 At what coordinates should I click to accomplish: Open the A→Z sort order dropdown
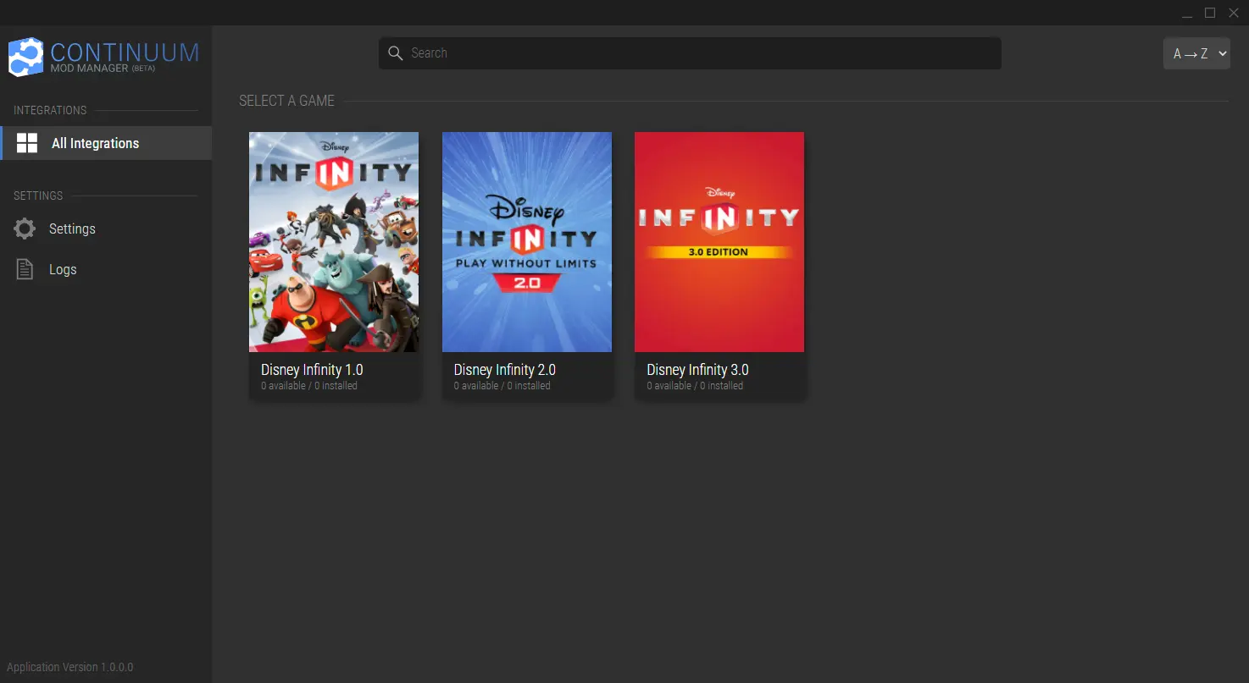point(1196,53)
